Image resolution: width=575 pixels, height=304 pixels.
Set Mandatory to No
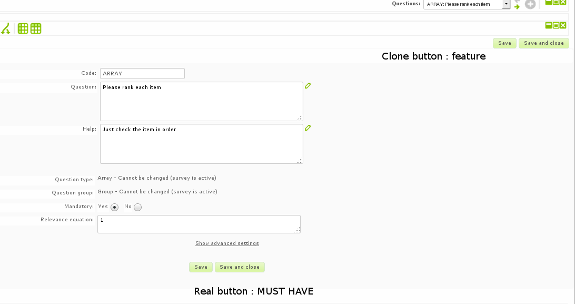pyautogui.click(x=137, y=207)
